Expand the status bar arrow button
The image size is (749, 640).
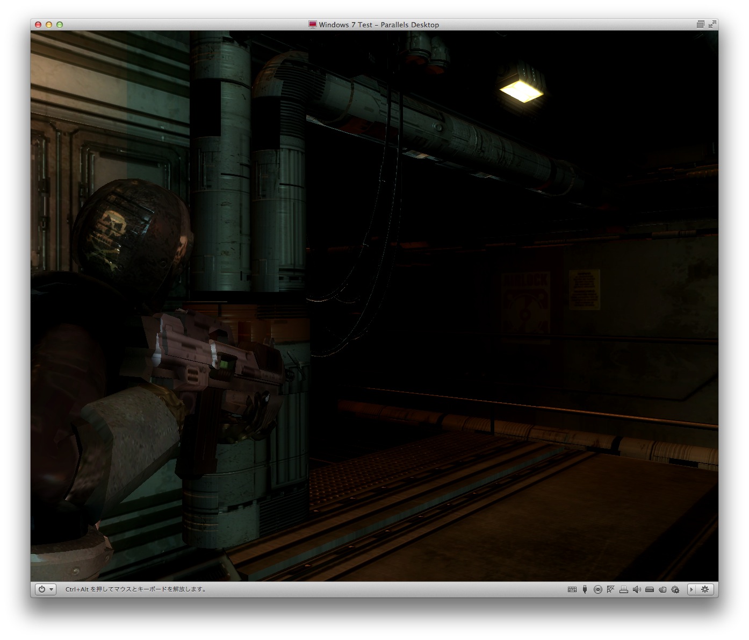[692, 589]
